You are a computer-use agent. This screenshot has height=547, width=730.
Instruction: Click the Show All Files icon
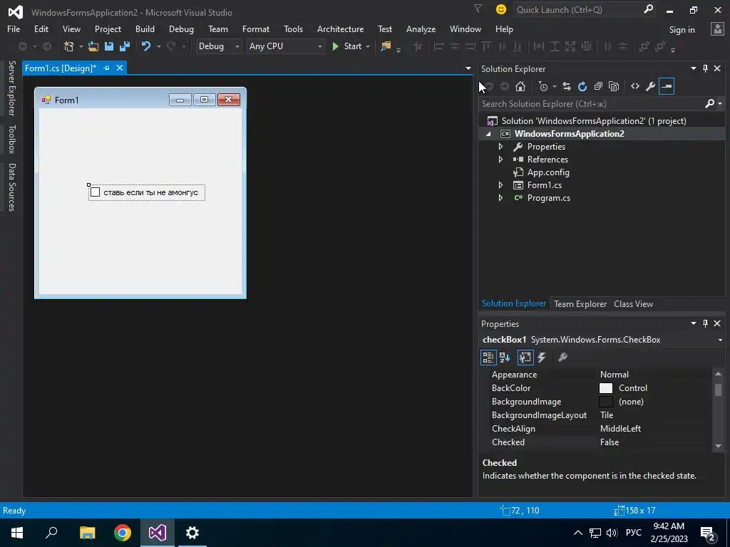coord(614,86)
